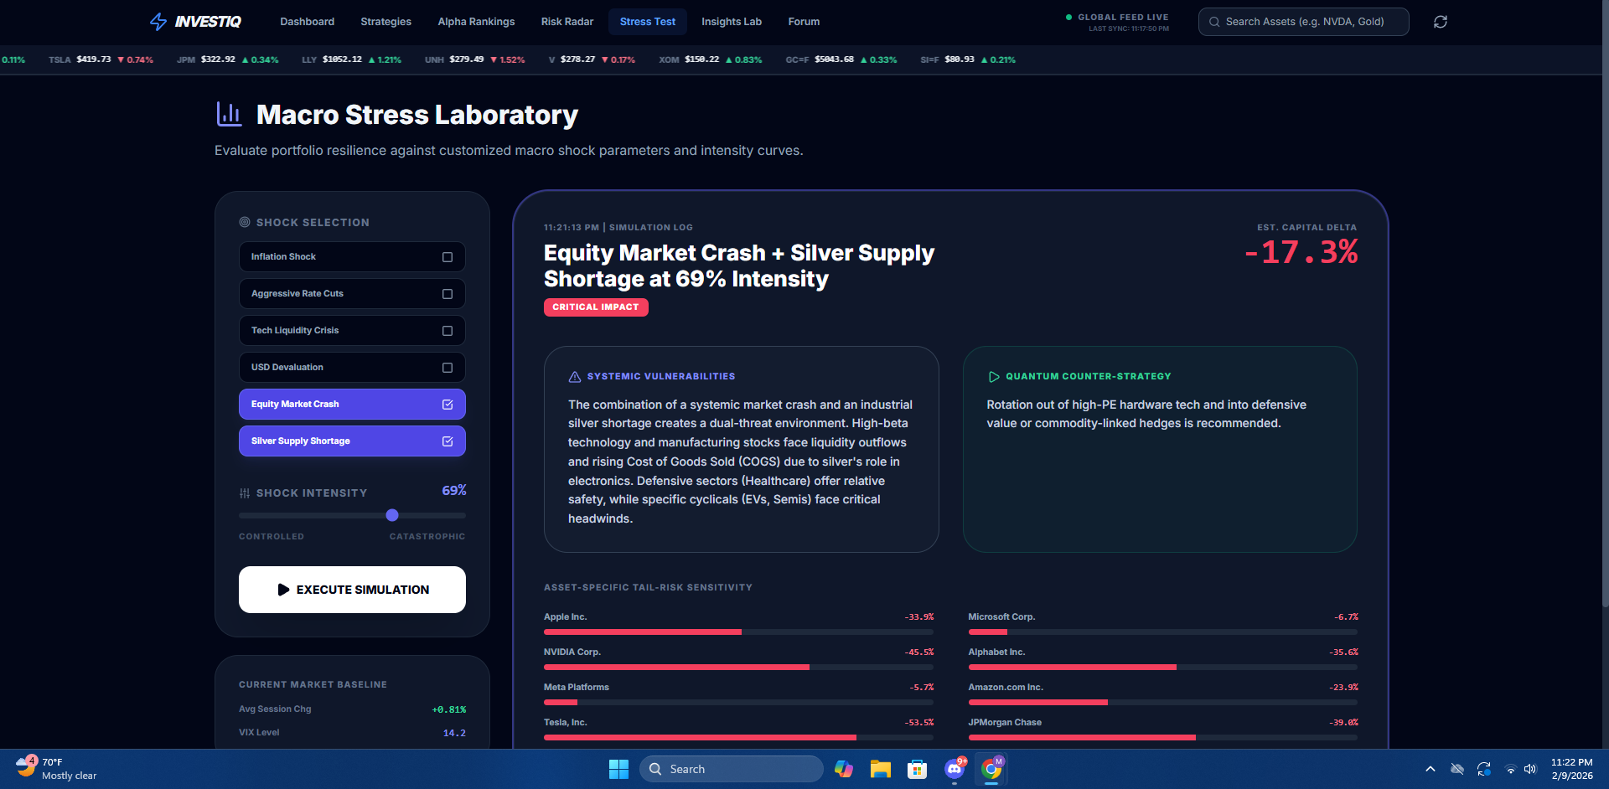Click the shock intensity slider handle

392,515
